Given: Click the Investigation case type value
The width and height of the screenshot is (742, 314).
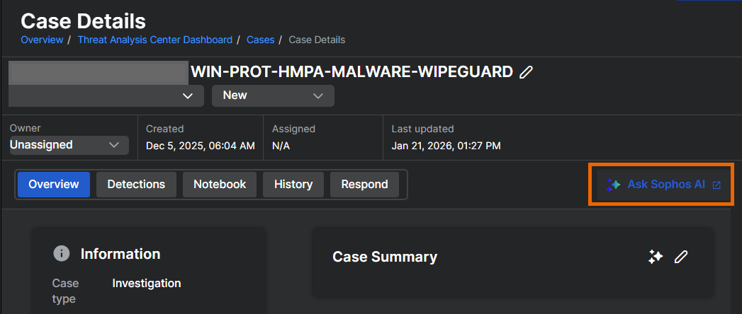Looking at the screenshot, I should coord(147,284).
